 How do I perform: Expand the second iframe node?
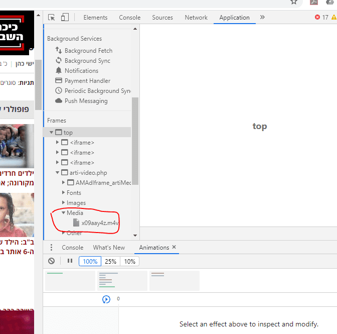[57, 152]
